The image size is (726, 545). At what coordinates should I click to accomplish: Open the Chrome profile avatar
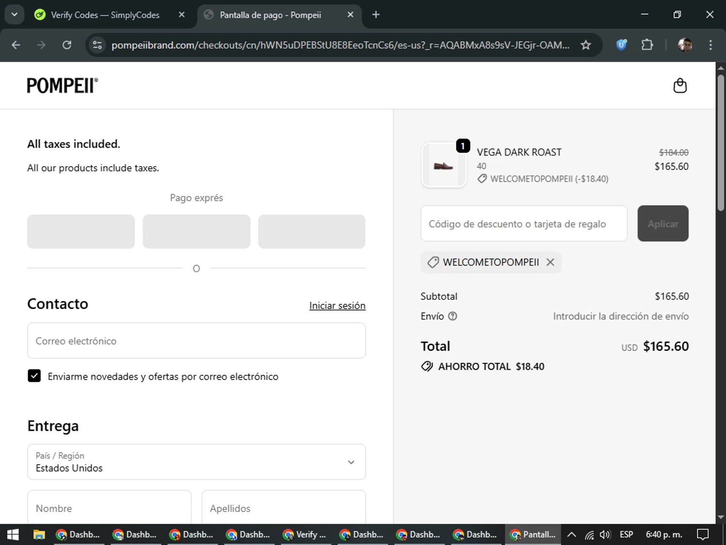pos(685,45)
